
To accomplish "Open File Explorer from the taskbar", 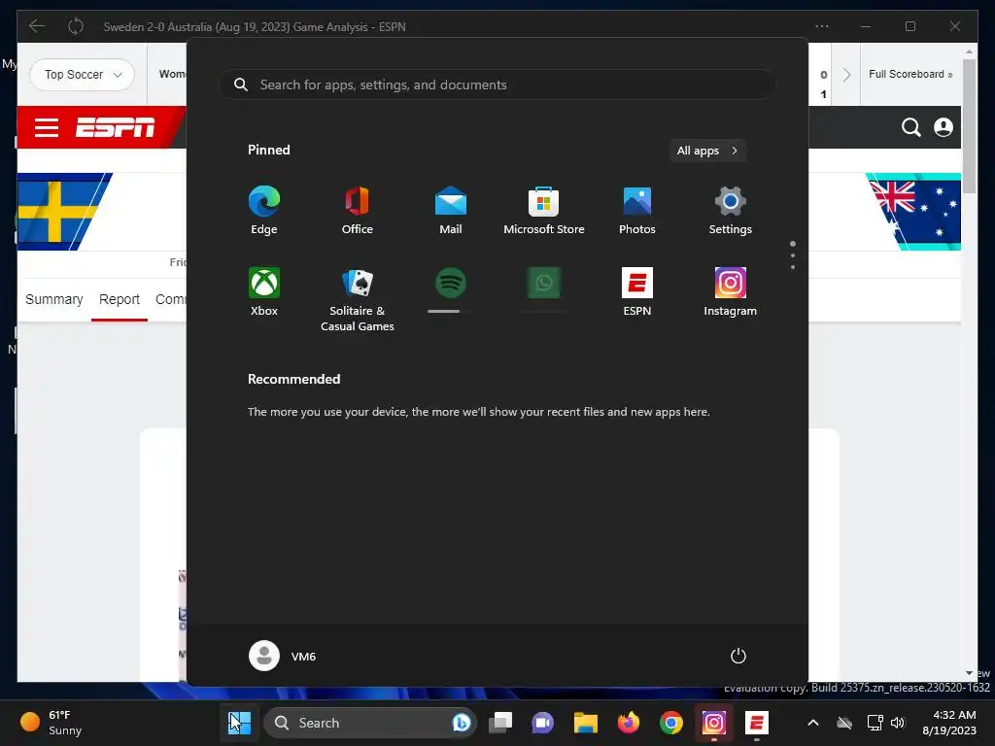I will (x=586, y=723).
